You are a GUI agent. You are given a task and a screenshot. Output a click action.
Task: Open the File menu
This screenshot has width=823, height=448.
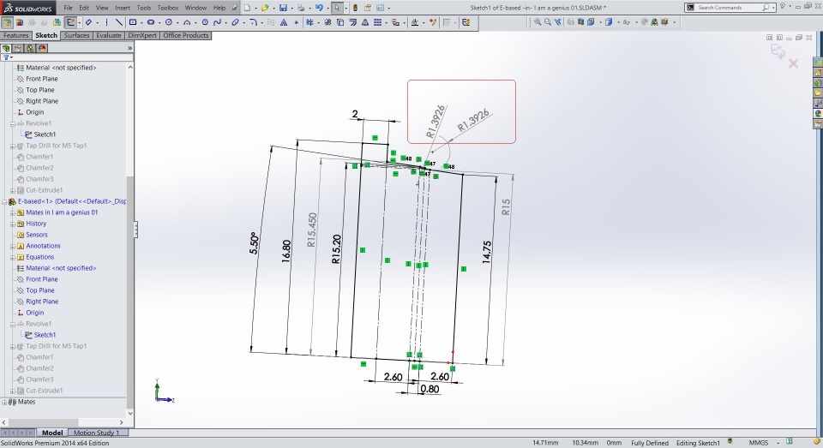[69, 8]
